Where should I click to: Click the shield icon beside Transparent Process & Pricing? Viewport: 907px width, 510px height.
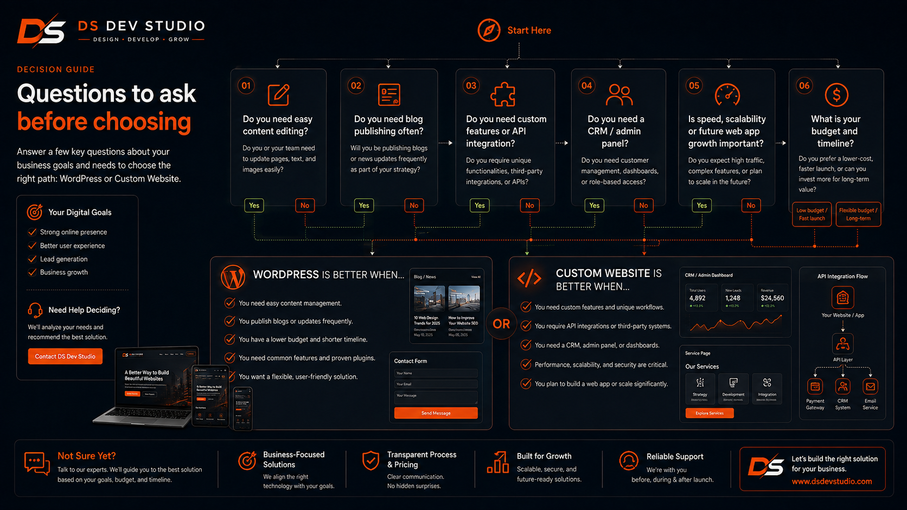point(371,461)
